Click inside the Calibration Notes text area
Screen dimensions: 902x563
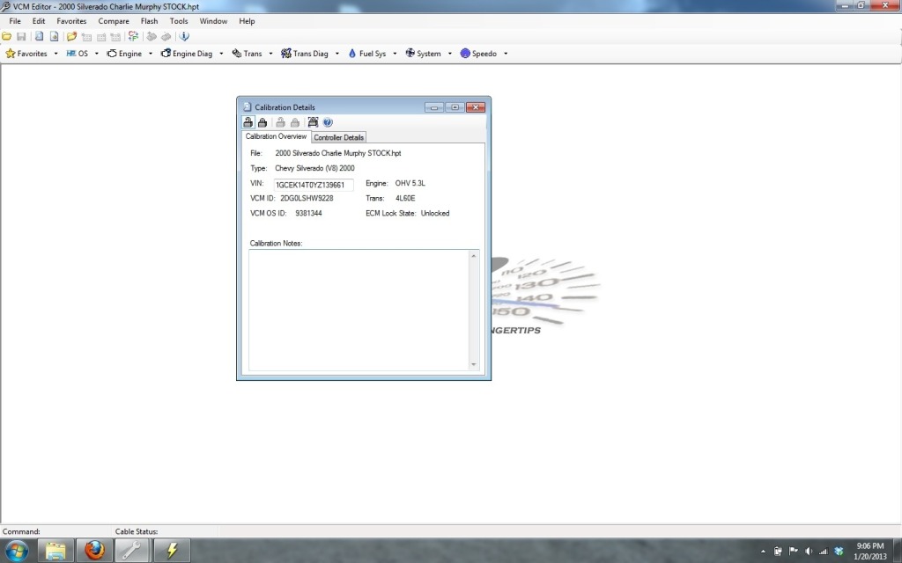(x=359, y=310)
